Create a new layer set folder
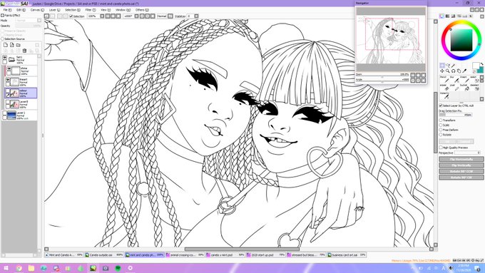The width and height of the screenshot is (485, 273). 19,45
